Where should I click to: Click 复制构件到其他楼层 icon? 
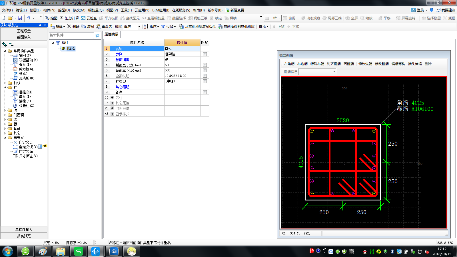tap(236, 27)
